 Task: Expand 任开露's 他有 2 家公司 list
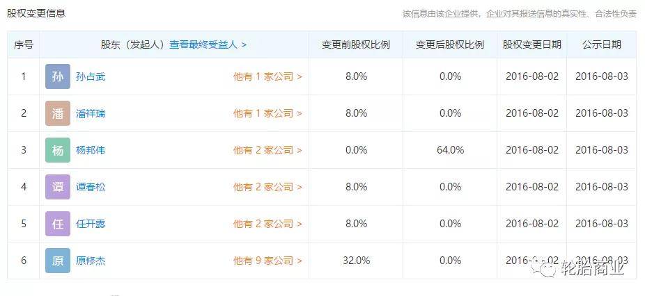click(x=267, y=224)
